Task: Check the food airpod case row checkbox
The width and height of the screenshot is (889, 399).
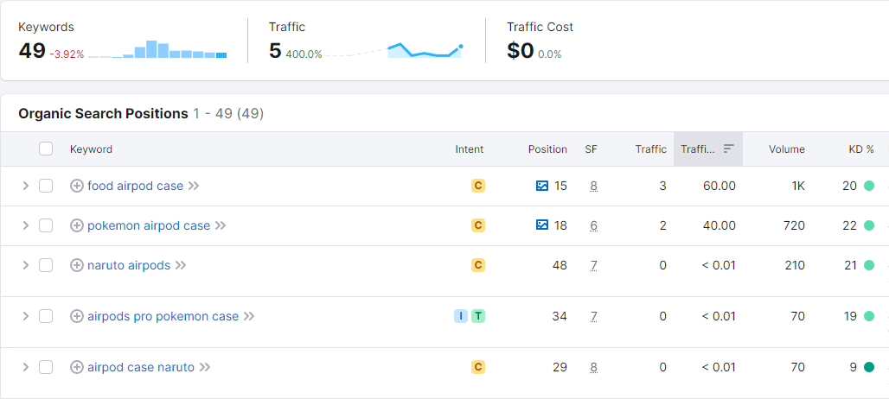Action: [x=46, y=186]
